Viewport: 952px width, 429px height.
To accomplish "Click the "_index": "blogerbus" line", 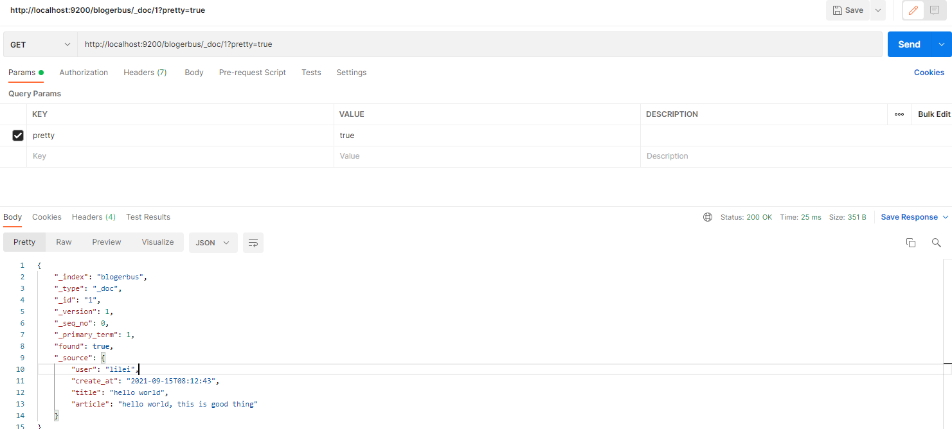I will coord(101,277).
